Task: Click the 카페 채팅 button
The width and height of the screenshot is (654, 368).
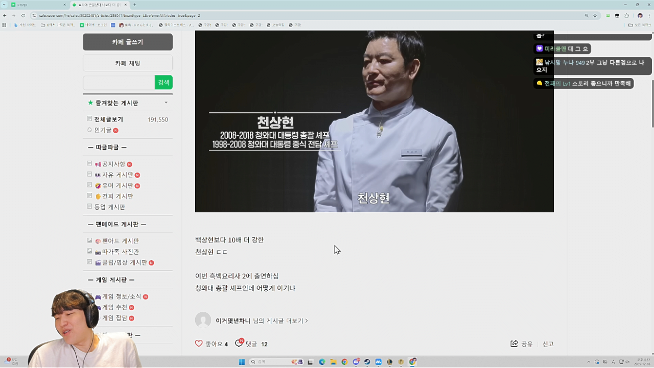Action: tap(128, 63)
